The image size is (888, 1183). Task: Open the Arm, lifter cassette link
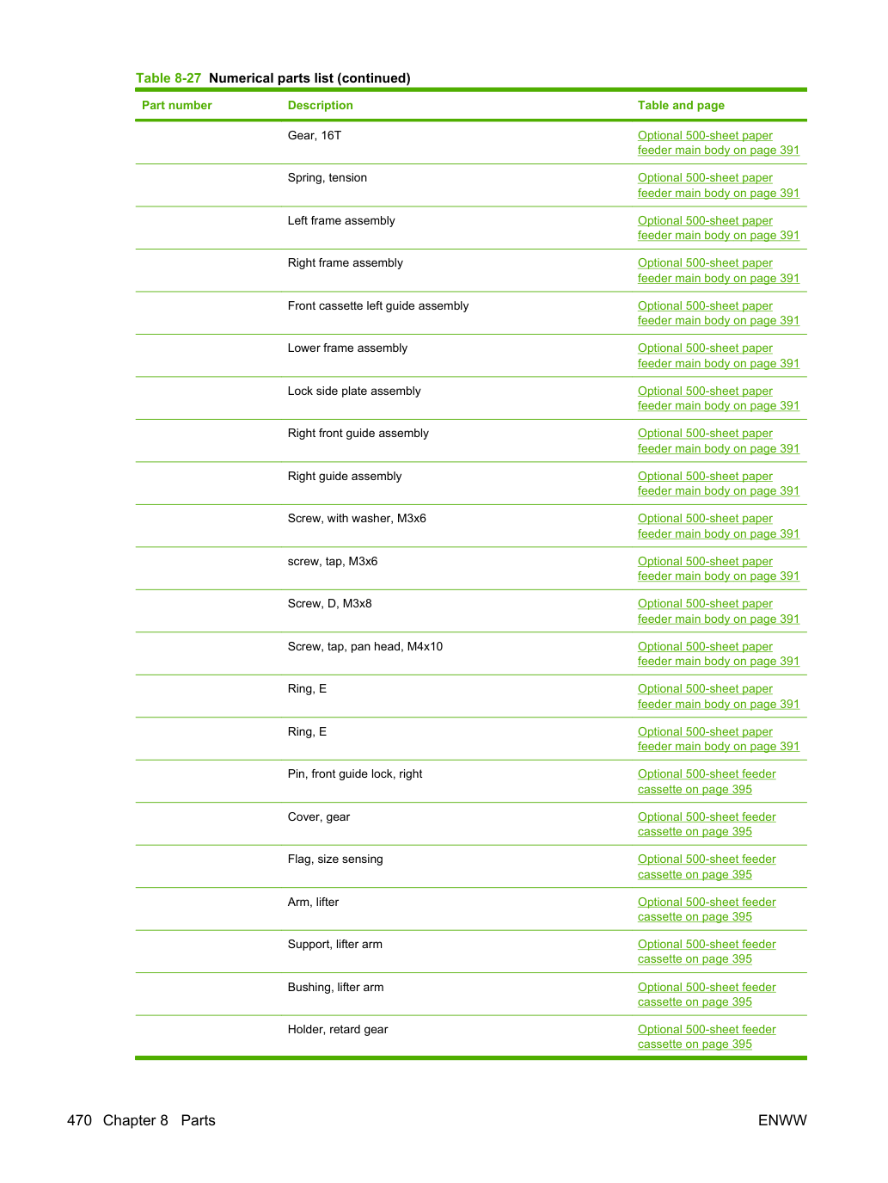click(x=707, y=909)
